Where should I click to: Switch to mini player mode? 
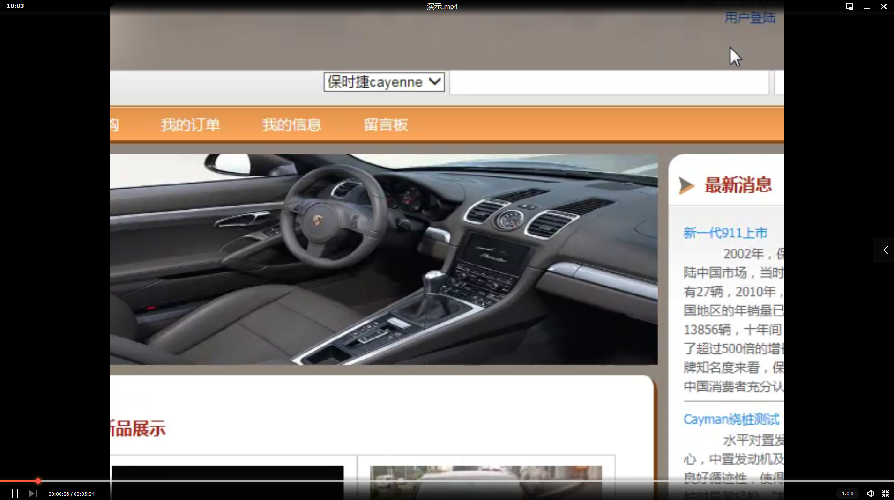[x=849, y=7]
